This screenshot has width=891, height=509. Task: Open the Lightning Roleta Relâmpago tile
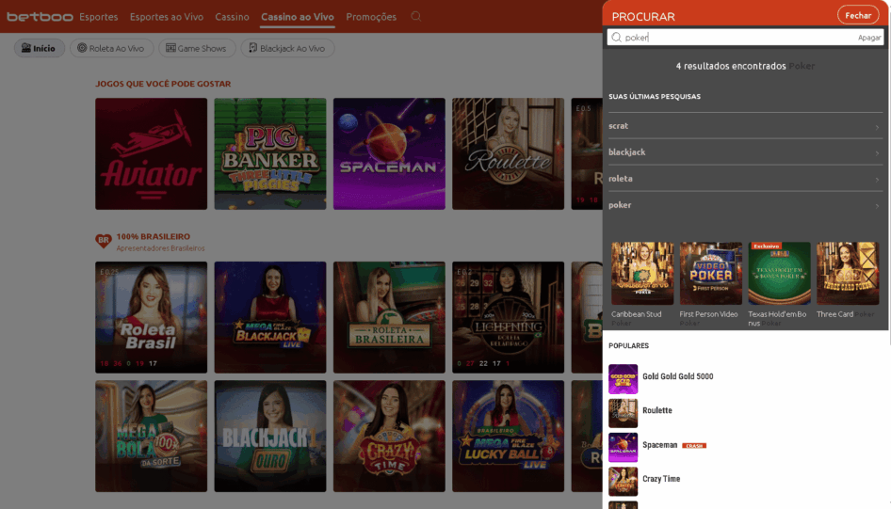coord(508,317)
